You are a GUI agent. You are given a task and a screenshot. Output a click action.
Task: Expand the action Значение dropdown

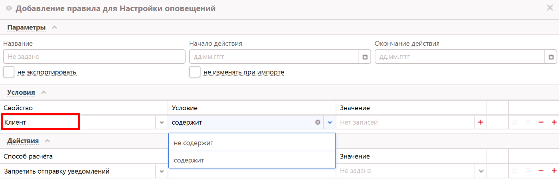(x=481, y=171)
